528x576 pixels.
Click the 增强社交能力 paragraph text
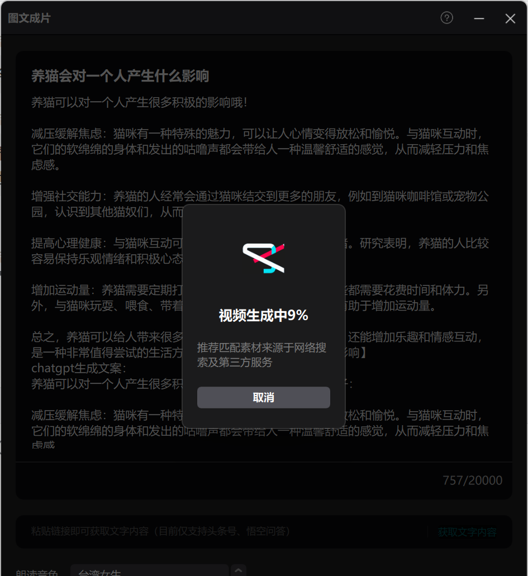pos(260,204)
